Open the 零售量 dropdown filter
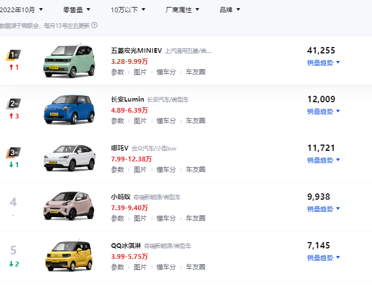The width and height of the screenshot is (372, 285). pos(77,10)
